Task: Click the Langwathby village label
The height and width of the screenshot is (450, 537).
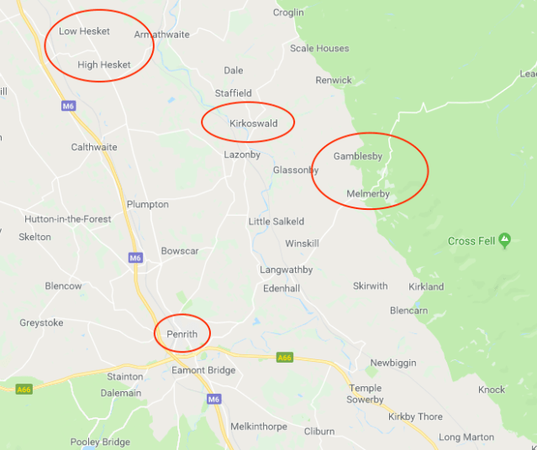Action: [x=287, y=270]
